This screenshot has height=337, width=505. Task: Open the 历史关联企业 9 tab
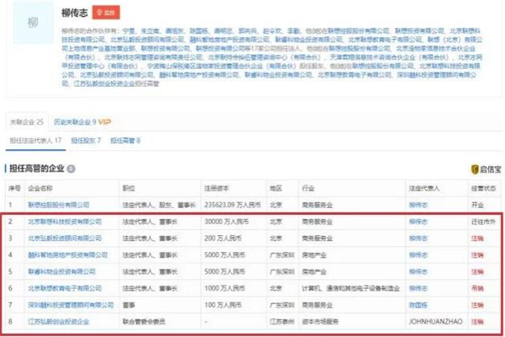[x=75, y=122]
